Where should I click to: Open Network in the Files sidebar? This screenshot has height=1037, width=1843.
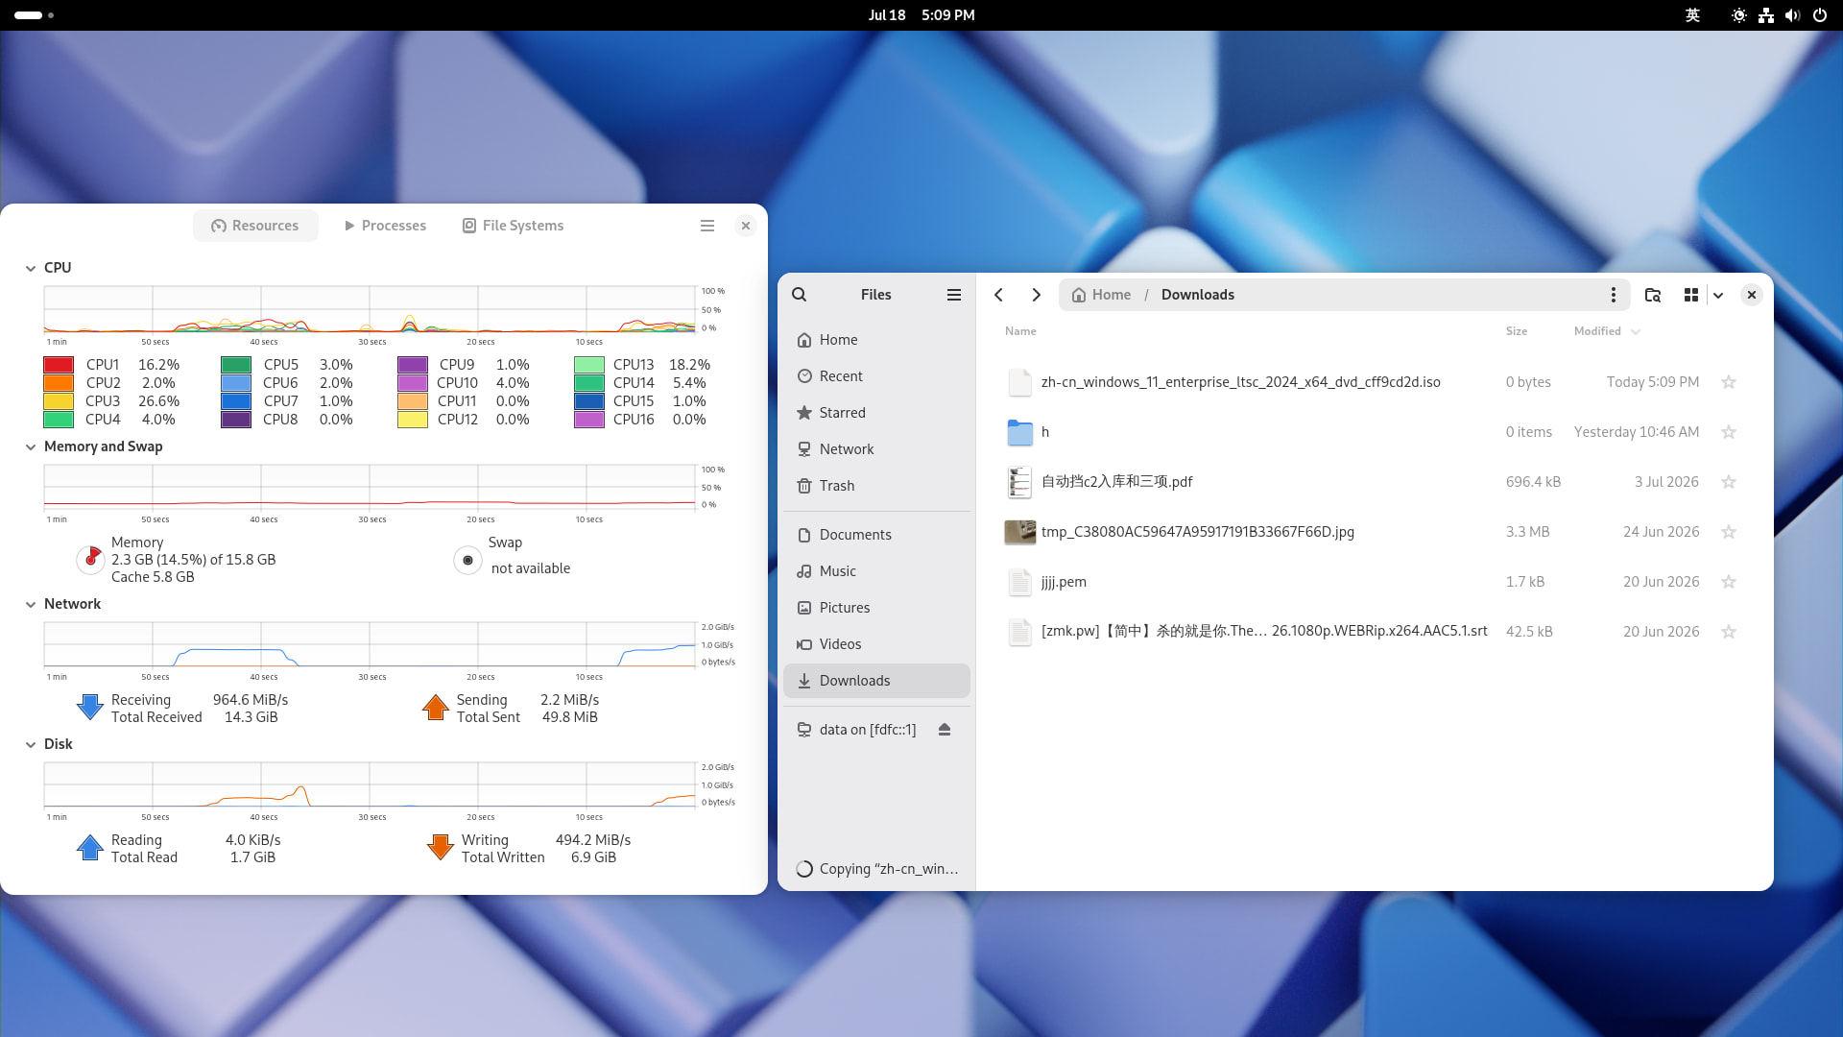(876, 449)
